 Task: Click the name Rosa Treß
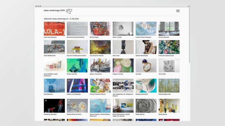(x=116, y=56)
